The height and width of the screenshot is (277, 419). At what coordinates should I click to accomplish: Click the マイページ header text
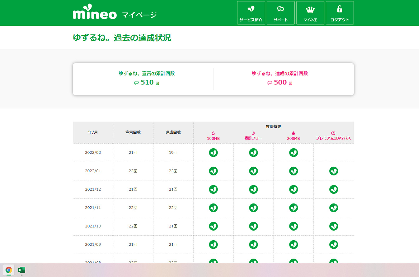coord(139,15)
